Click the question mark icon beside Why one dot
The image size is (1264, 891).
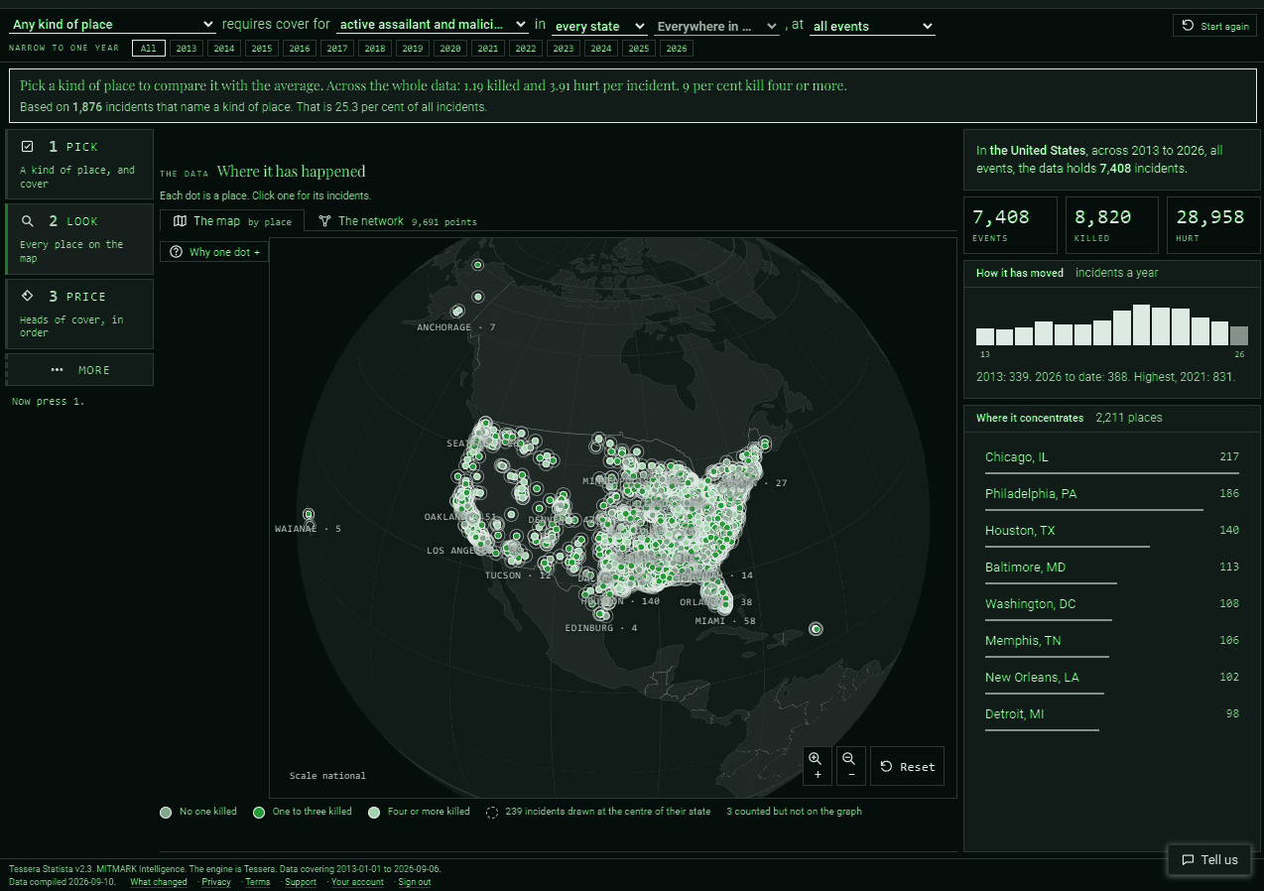click(x=177, y=252)
